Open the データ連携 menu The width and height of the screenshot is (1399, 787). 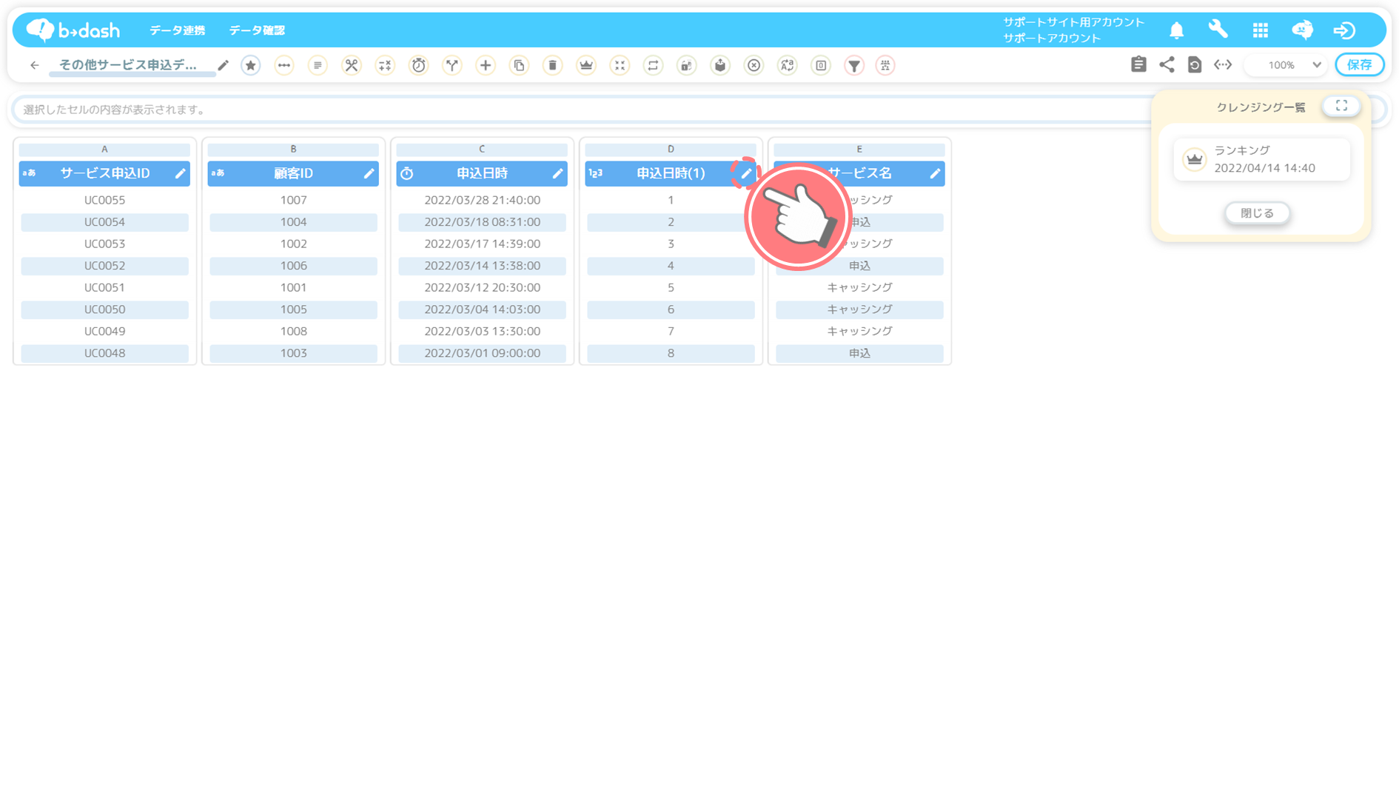[178, 30]
